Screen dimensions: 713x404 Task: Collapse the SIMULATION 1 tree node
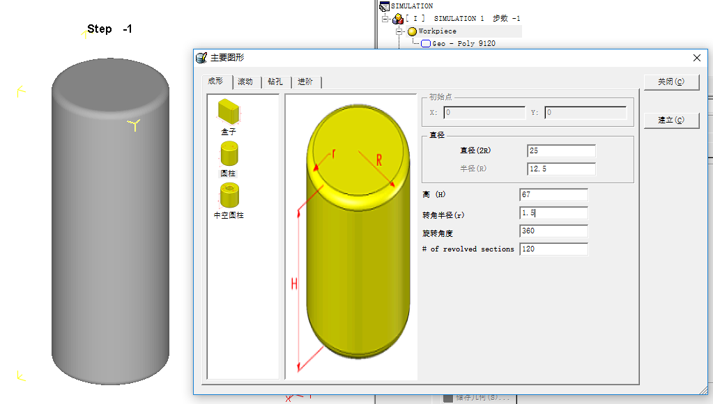pyautogui.click(x=385, y=19)
